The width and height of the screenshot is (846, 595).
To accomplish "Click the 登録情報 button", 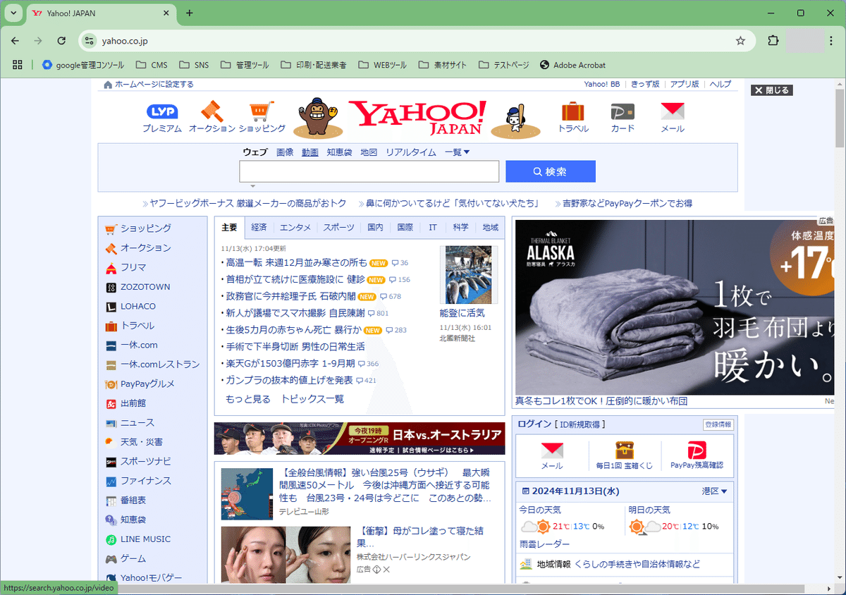I will [718, 424].
